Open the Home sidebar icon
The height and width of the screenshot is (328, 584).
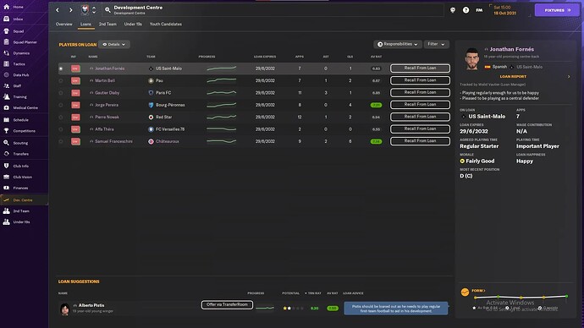coord(6,7)
